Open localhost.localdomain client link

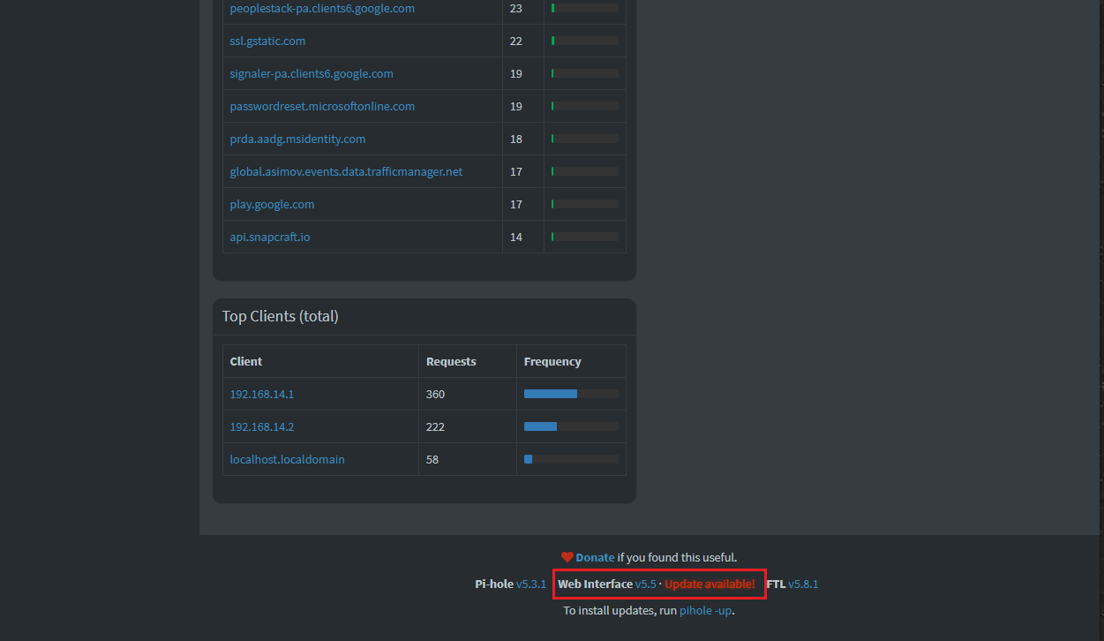pos(287,459)
